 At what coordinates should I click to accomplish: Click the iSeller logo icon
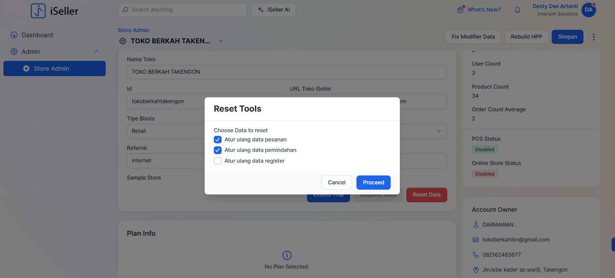click(38, 11)
